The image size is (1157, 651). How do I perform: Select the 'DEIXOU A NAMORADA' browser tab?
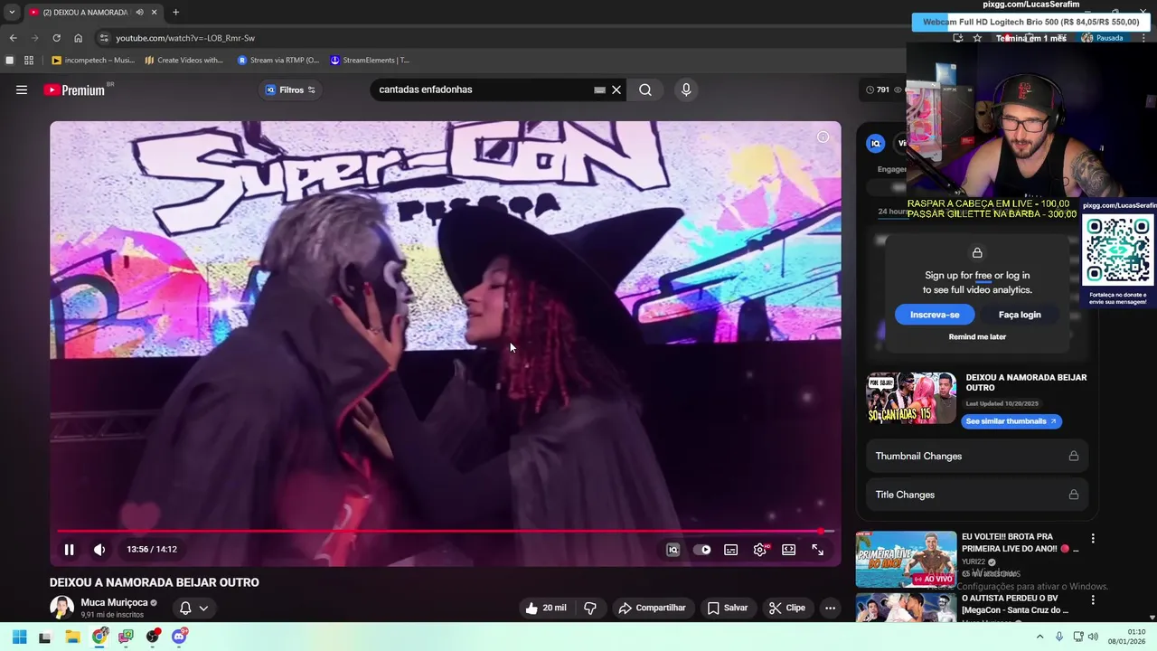[x=87, y=12]
